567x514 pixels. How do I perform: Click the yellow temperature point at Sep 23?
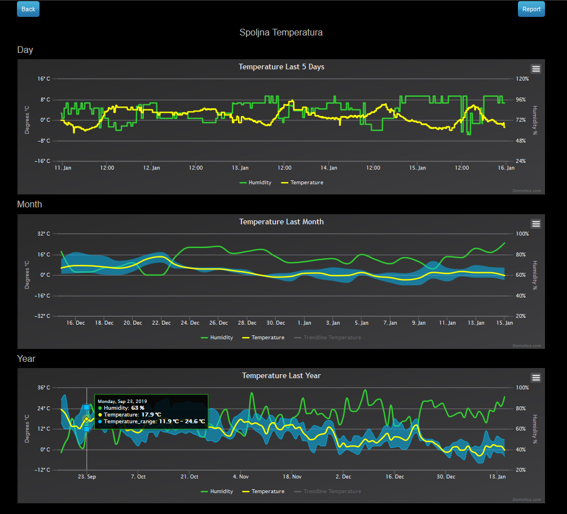pos(86,419)
